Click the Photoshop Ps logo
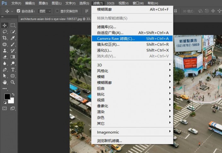This screenshot has height=153, width=222. tap(4, 3)
